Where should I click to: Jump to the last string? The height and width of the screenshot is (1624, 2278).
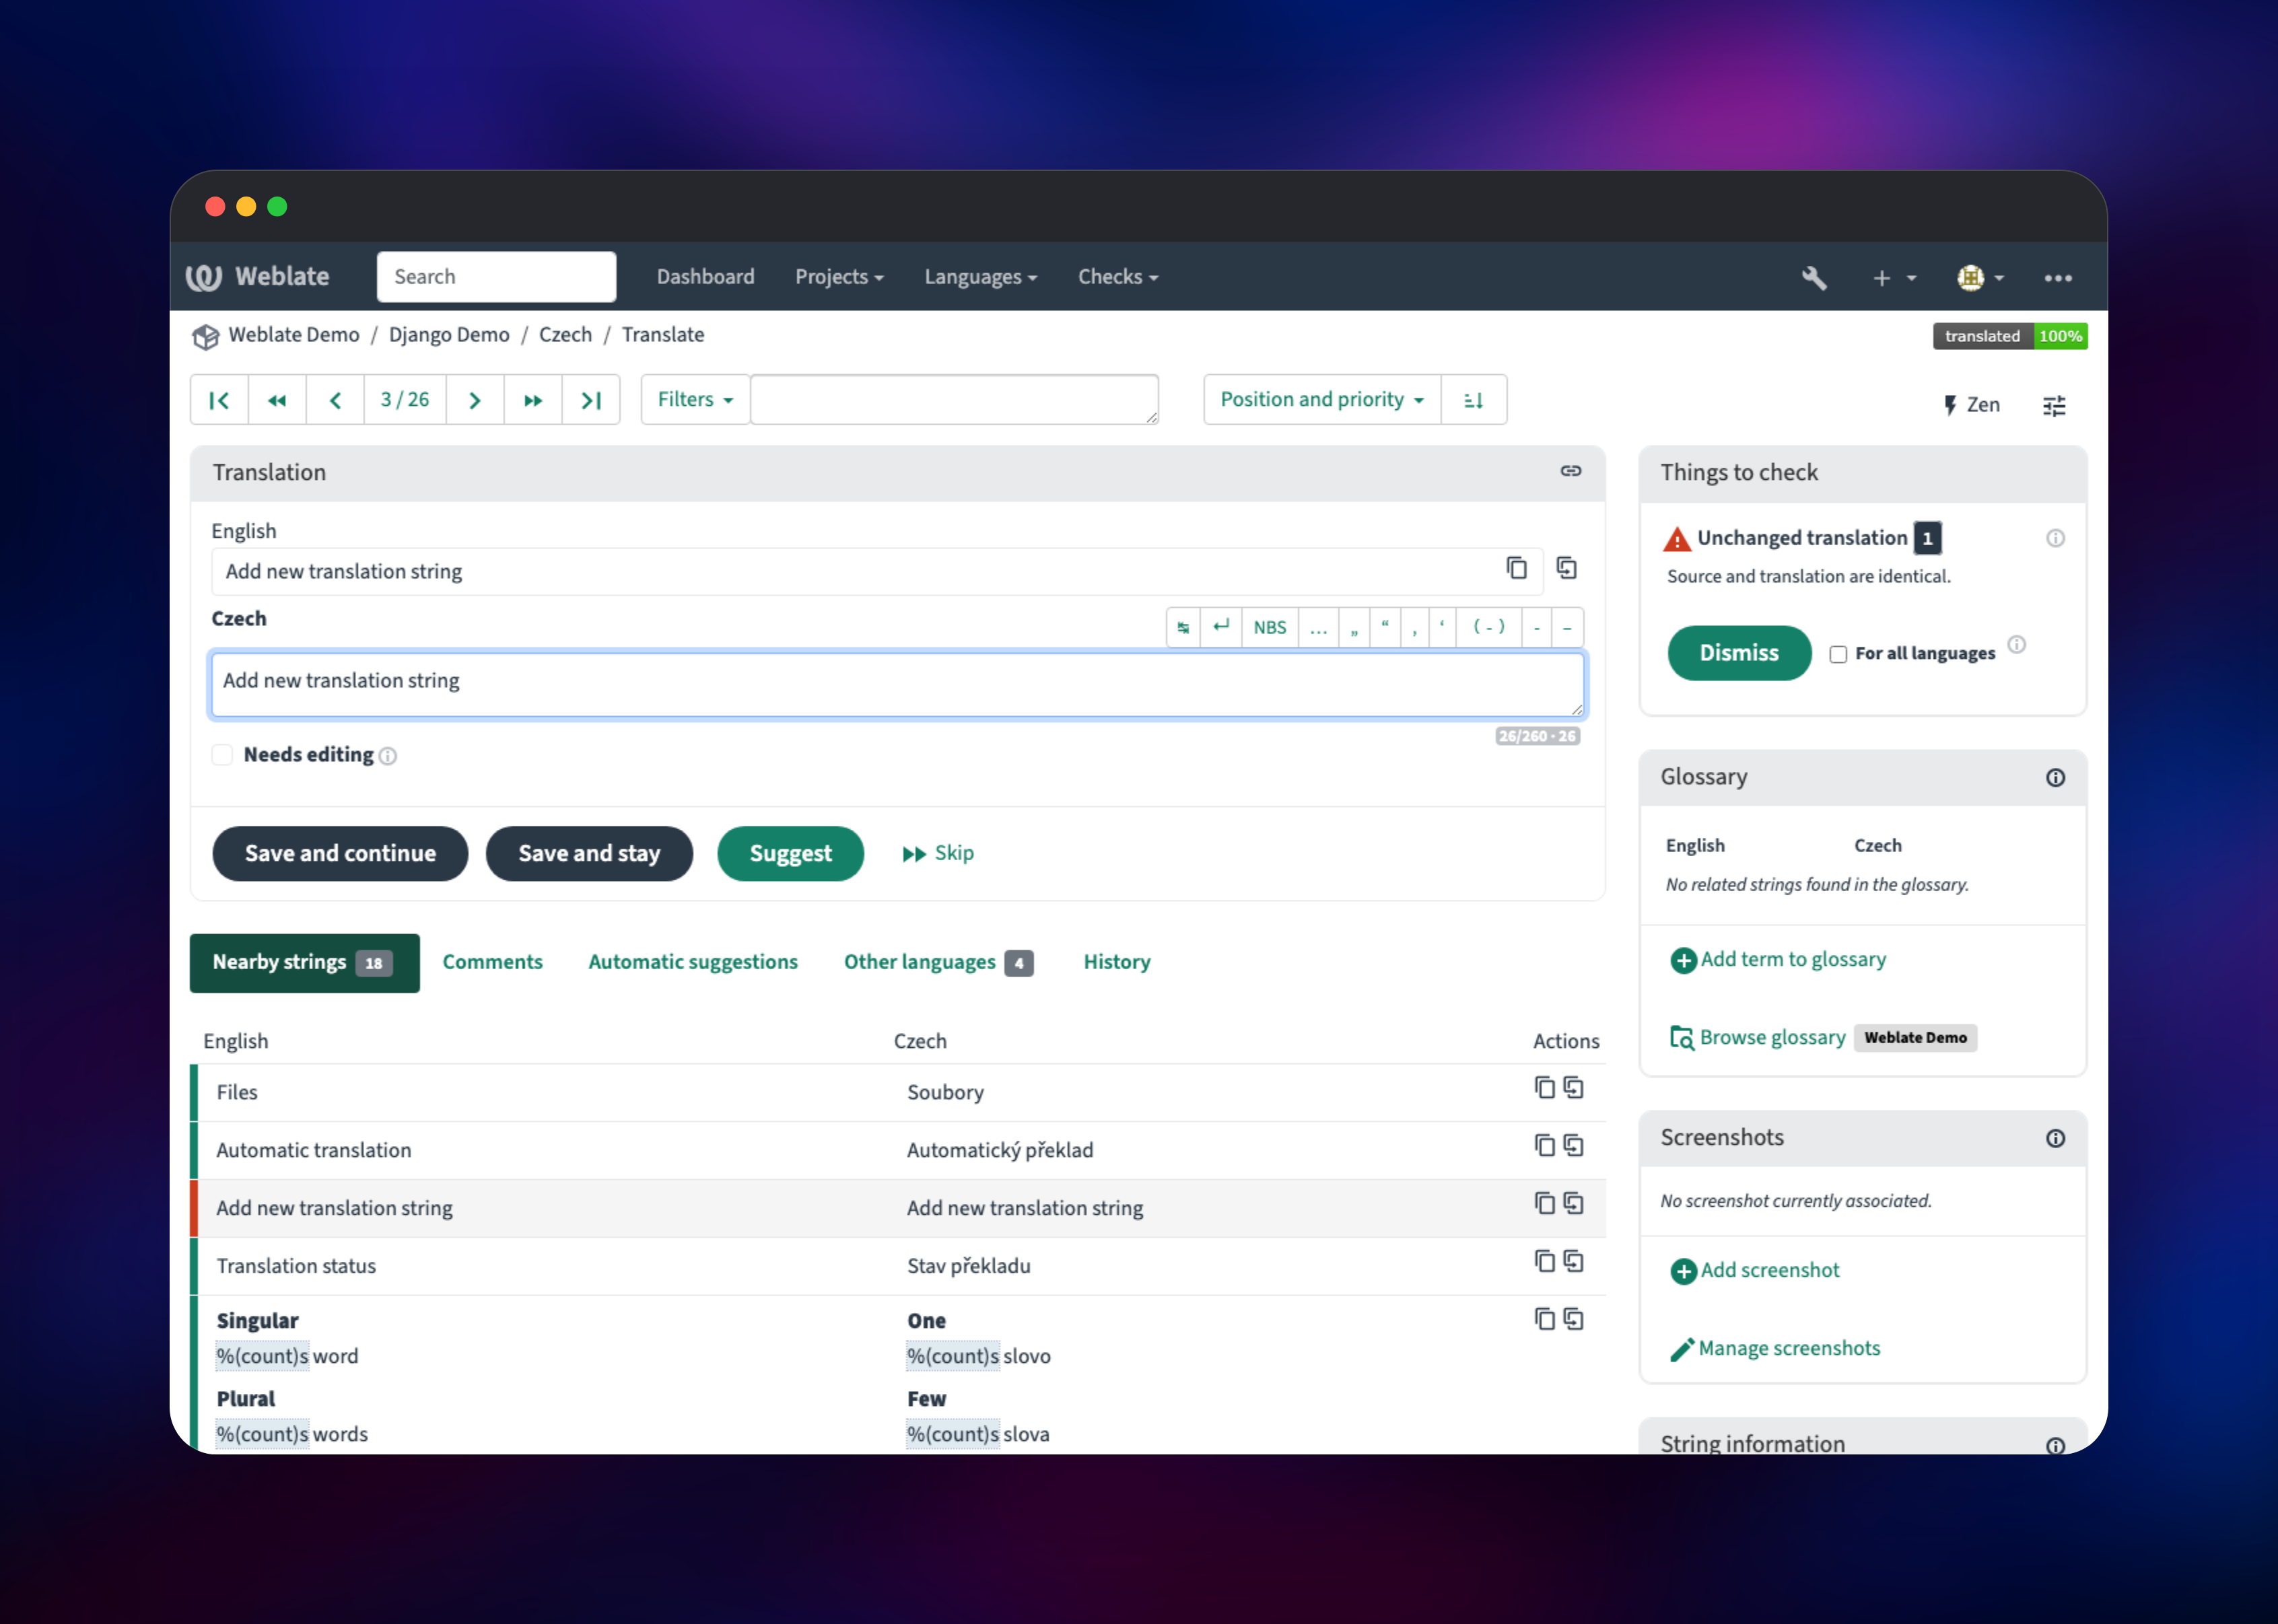(x=591, y=400)
